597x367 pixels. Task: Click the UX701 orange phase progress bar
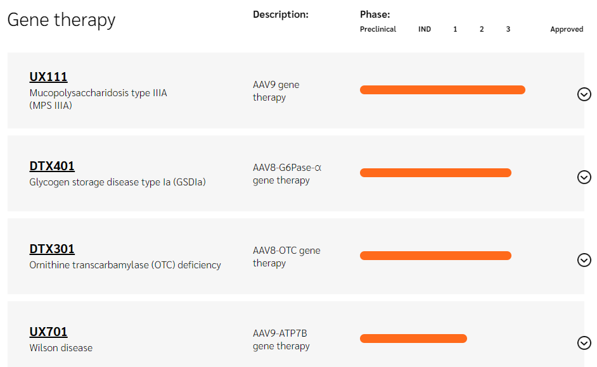(413, 339)
